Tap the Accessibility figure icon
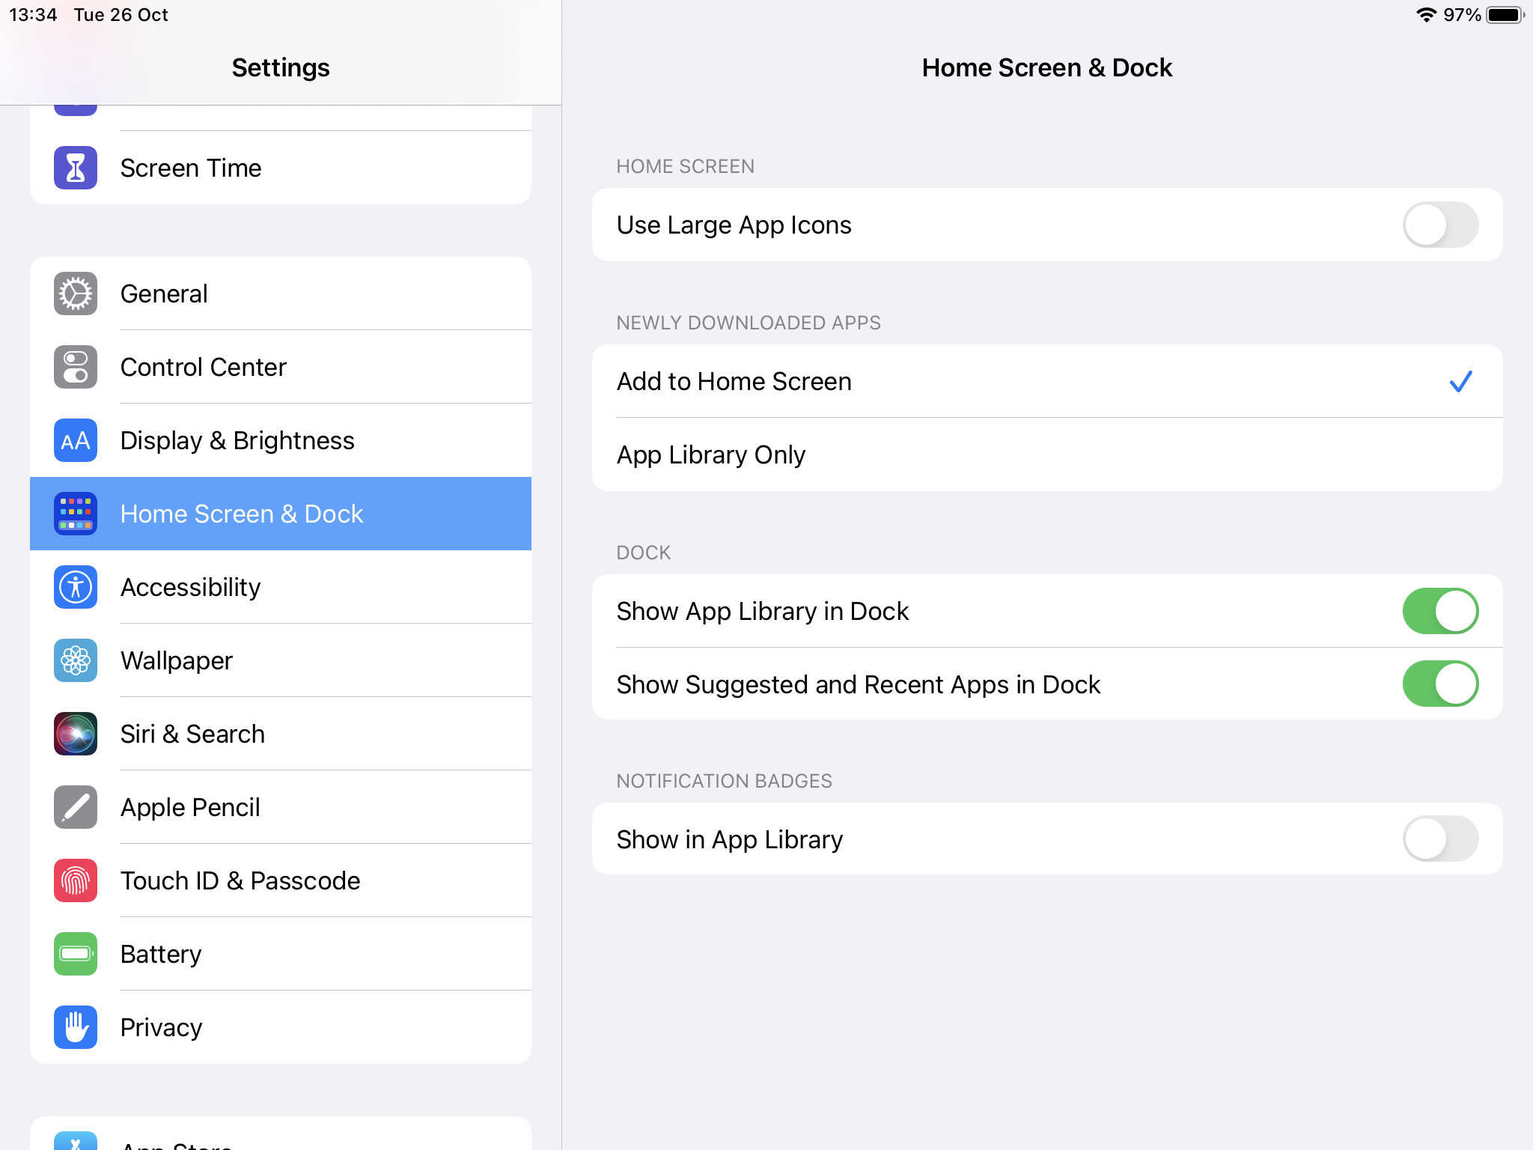 pos(76,587)
